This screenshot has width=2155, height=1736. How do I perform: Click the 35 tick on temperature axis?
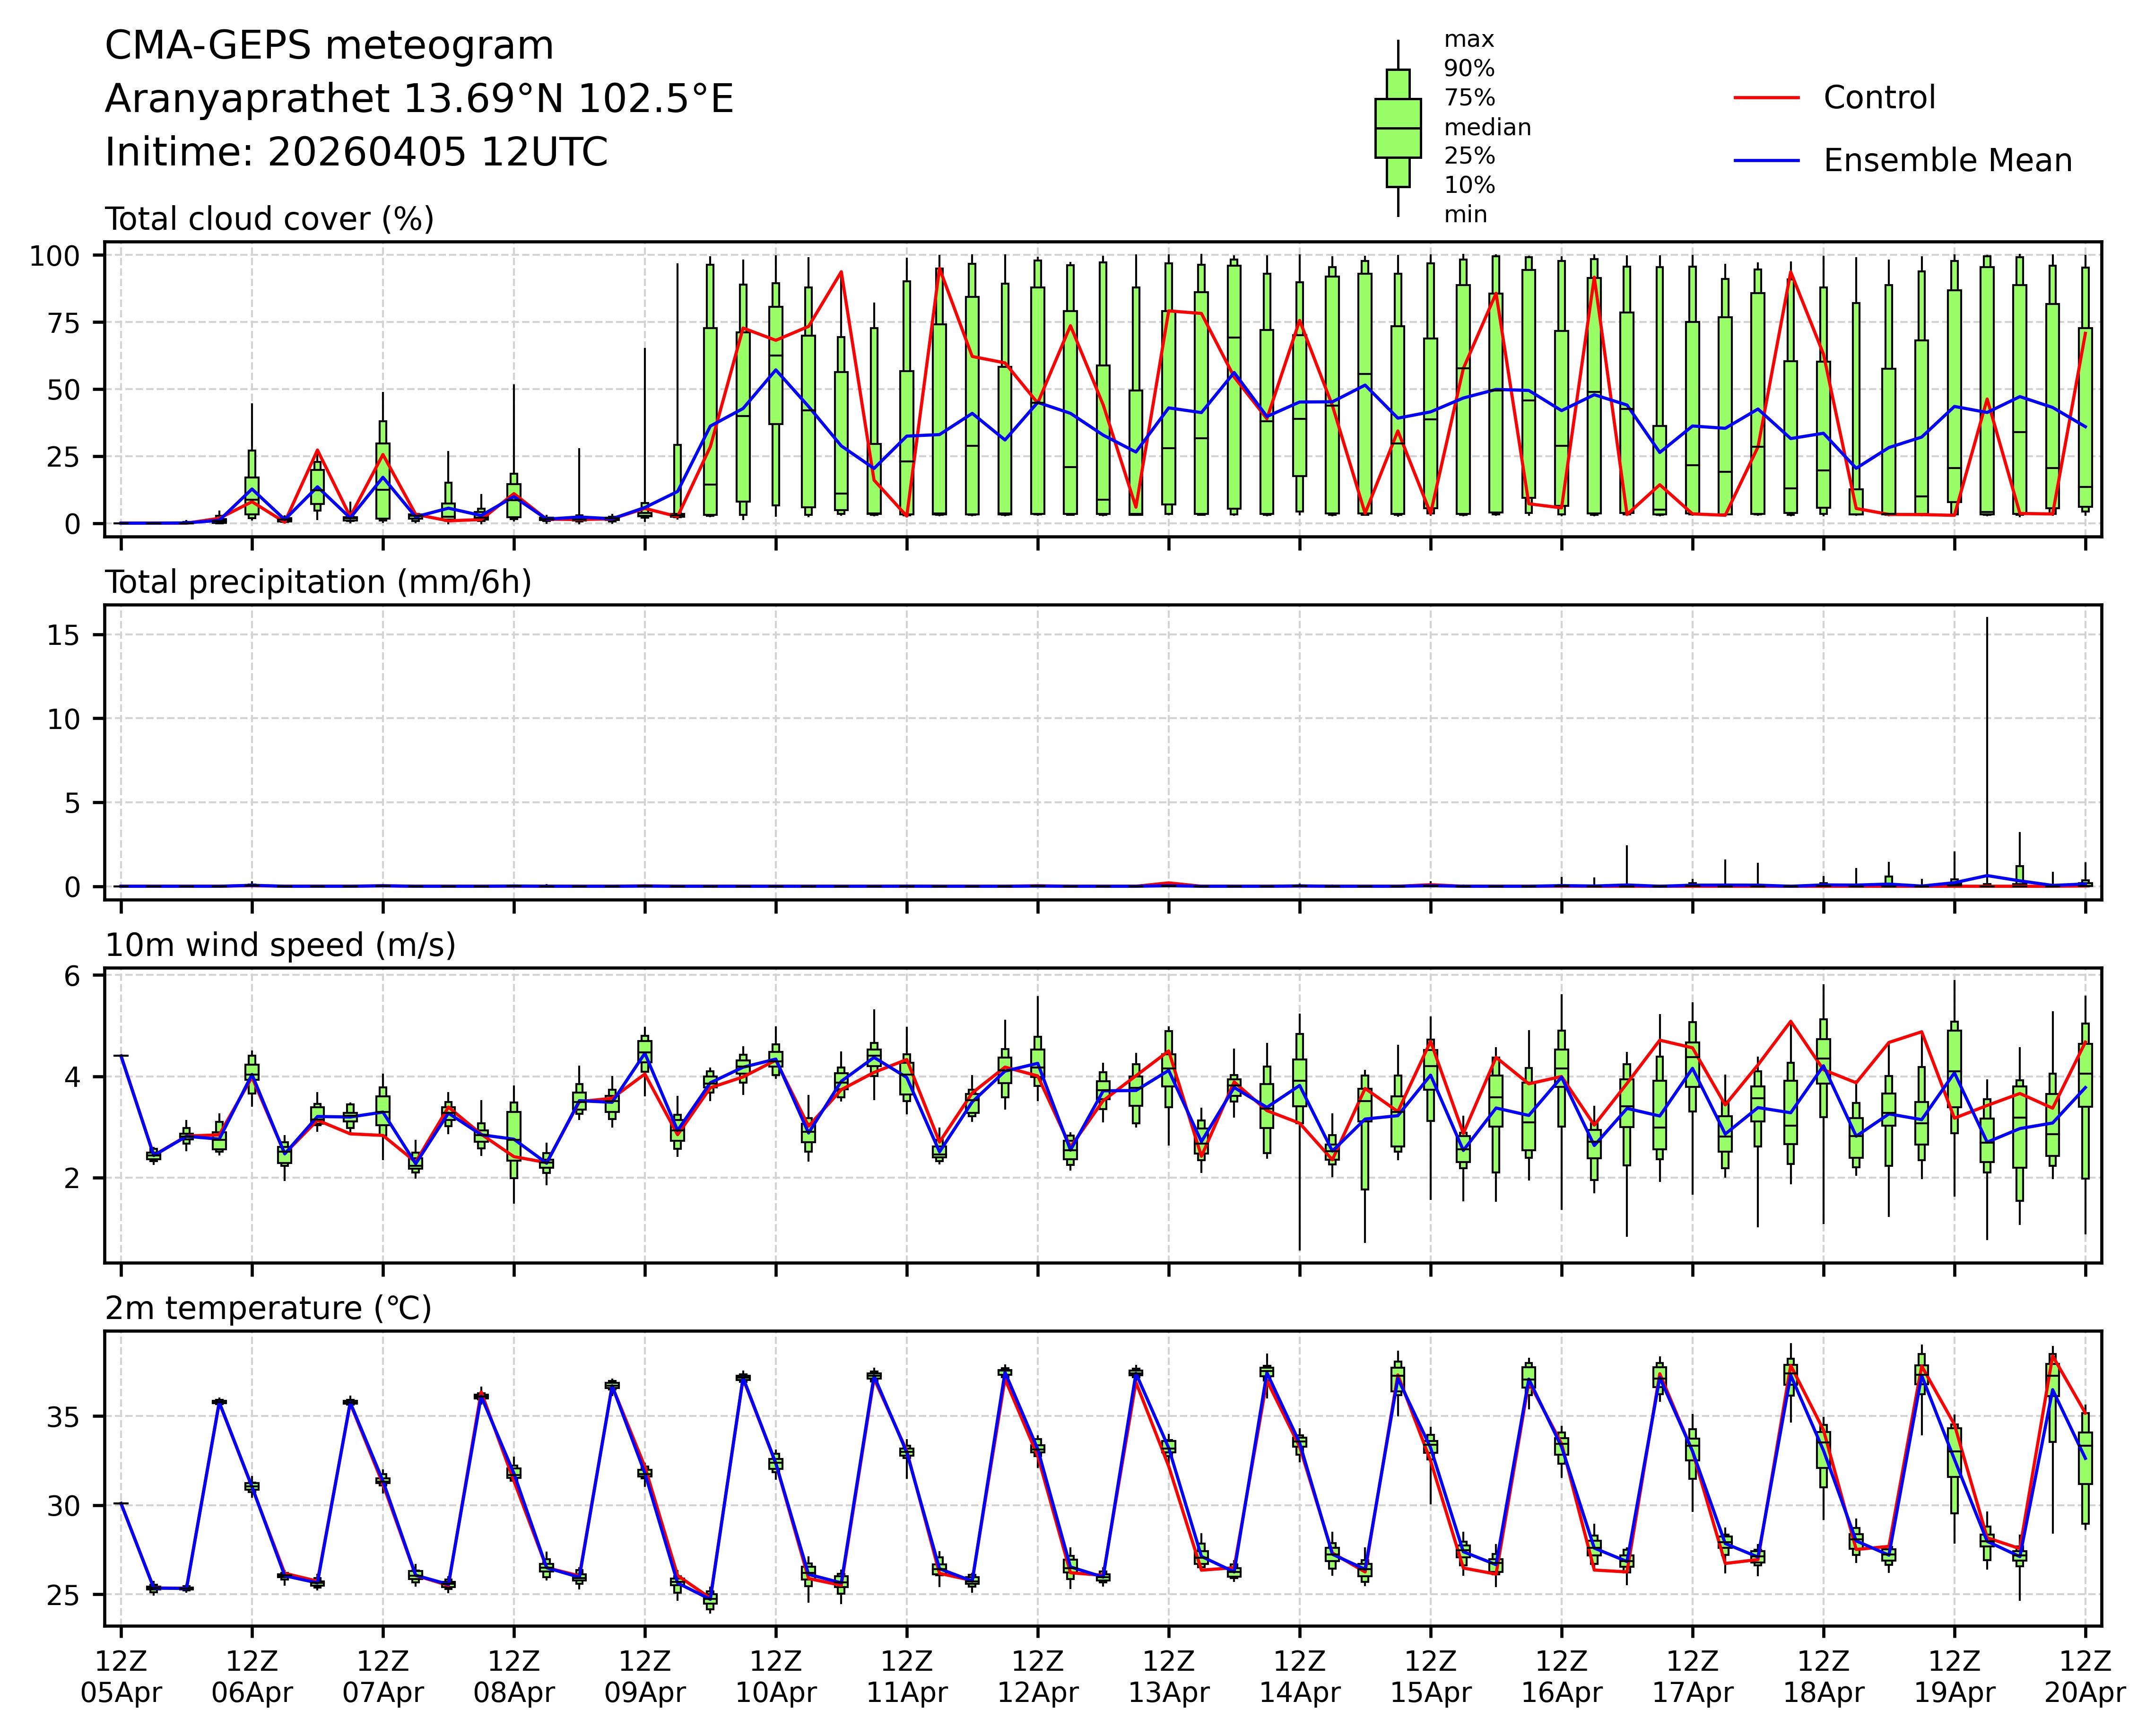62,1417
